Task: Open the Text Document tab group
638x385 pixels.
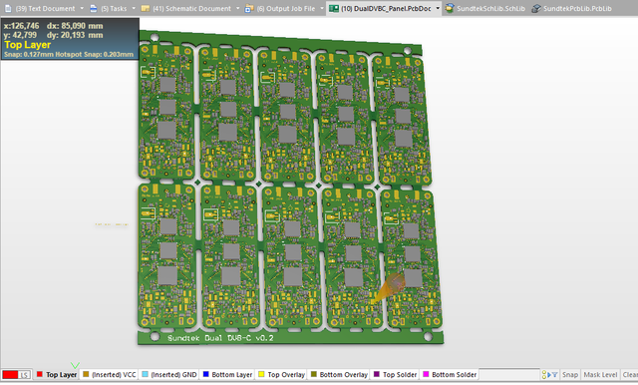Action: click(45, 8)
